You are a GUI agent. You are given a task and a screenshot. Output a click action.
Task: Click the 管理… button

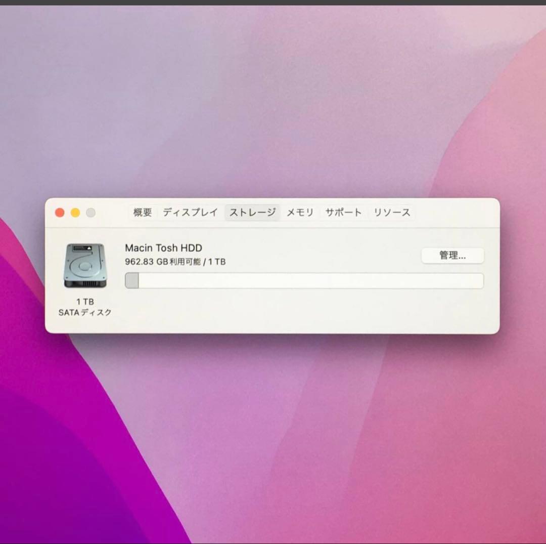click(452, 256)
